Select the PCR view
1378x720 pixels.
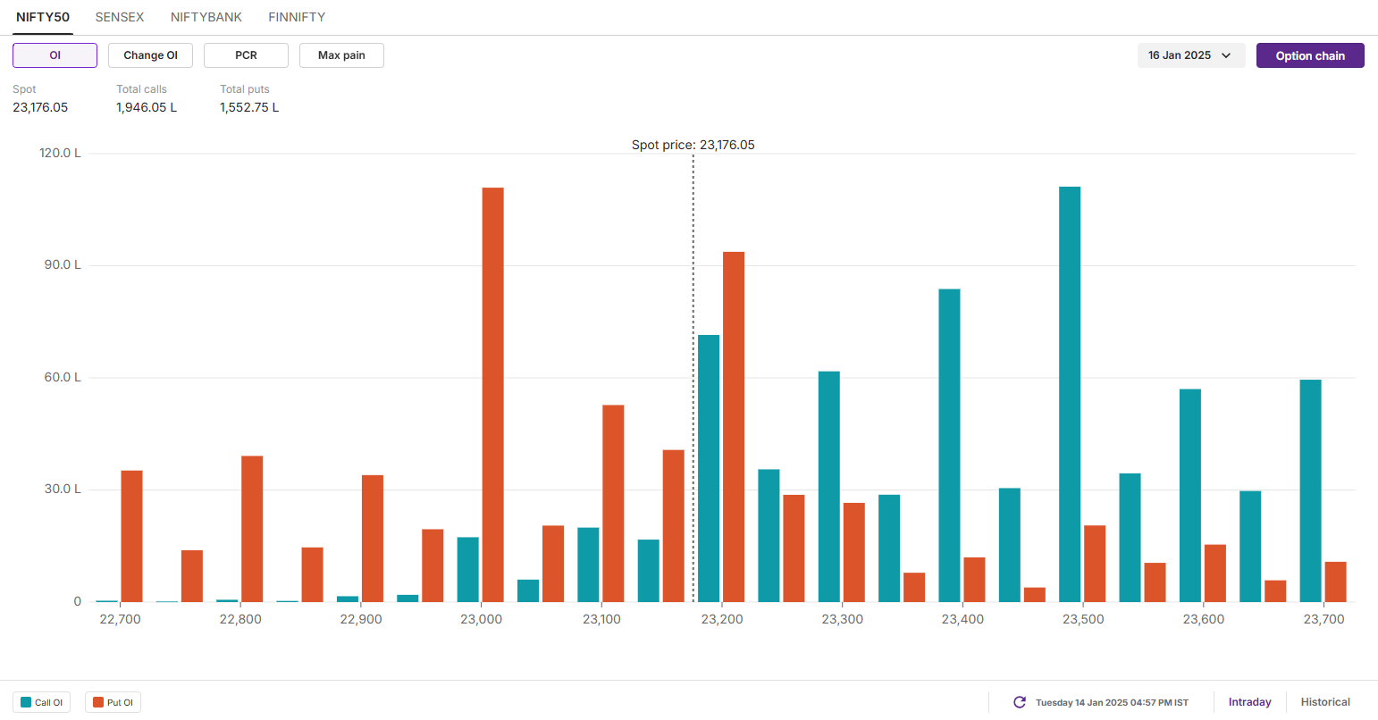[x=246, y=55]
